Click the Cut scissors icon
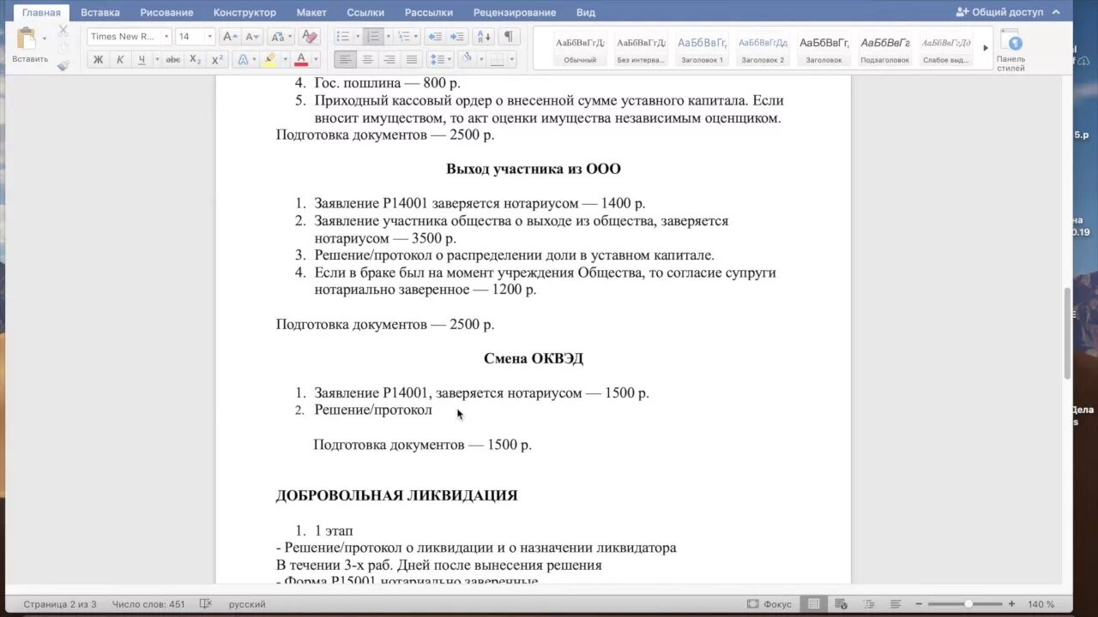1098x617 pixels. pyautogui.click(x=63, y=31)
